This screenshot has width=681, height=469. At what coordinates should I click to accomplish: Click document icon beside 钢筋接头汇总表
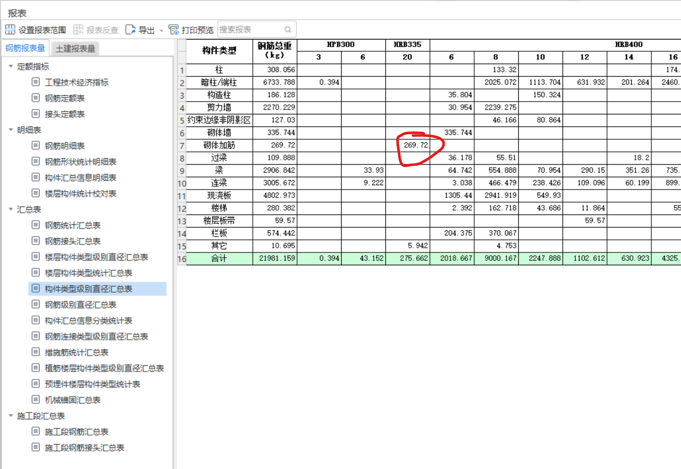[x=36, y=241]
